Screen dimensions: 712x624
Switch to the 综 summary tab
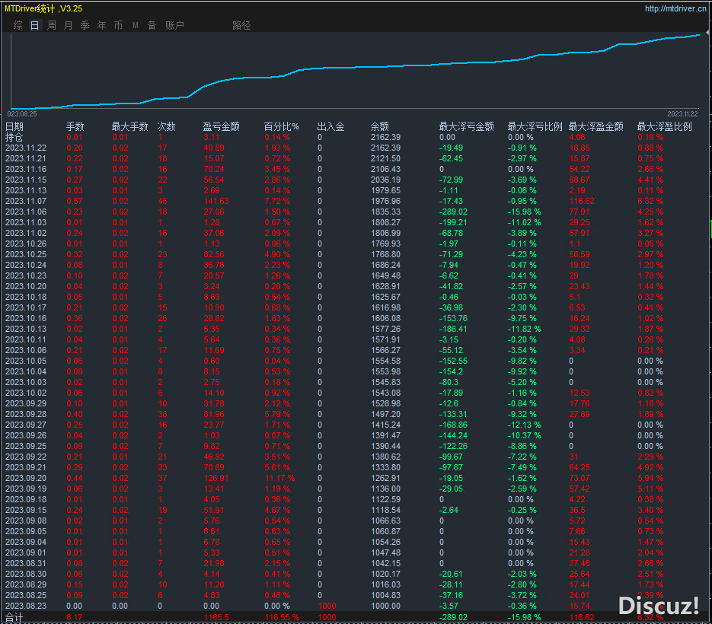(x=18, y=25)
